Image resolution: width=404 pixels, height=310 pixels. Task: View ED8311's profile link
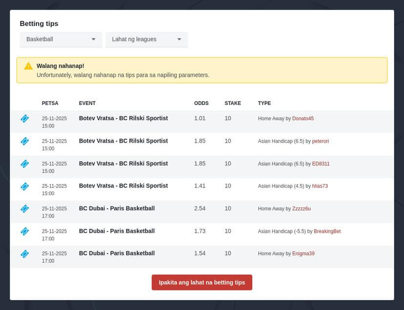coord(318,164)
